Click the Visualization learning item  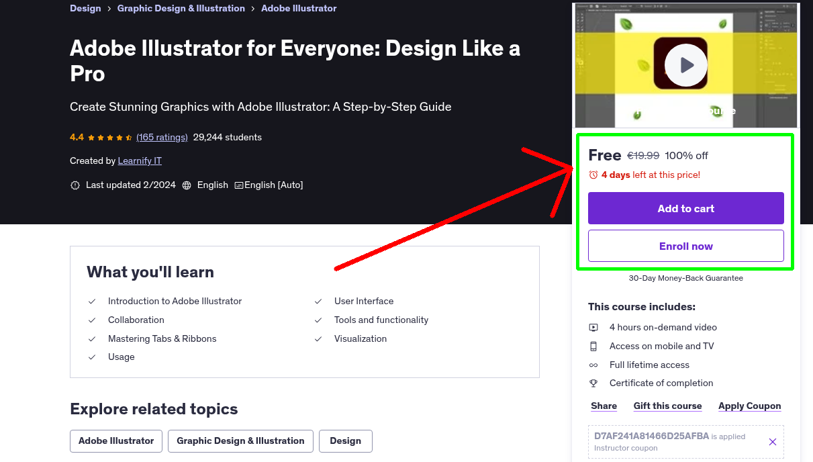pos(361,339)
